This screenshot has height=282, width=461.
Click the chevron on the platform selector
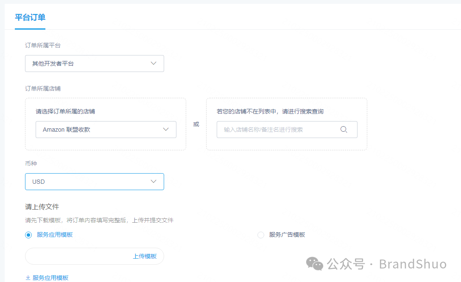pyautogui.click(x=154, y=63)
